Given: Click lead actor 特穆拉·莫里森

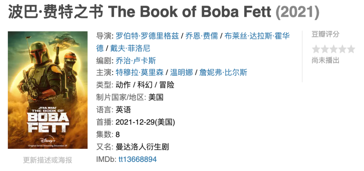Looking at the screenshot, I should tap(139, 73).
